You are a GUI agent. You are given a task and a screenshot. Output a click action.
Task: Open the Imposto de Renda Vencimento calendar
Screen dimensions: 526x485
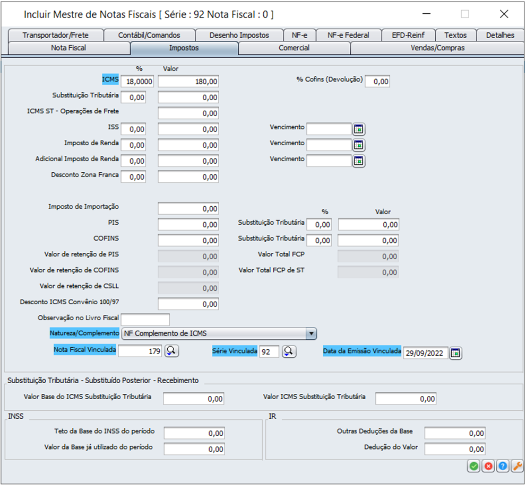[359, 145]
